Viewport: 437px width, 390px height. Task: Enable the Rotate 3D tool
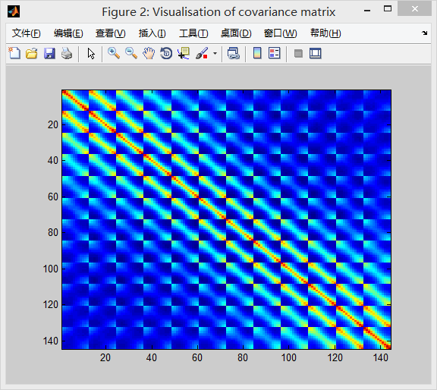[166, 53]
